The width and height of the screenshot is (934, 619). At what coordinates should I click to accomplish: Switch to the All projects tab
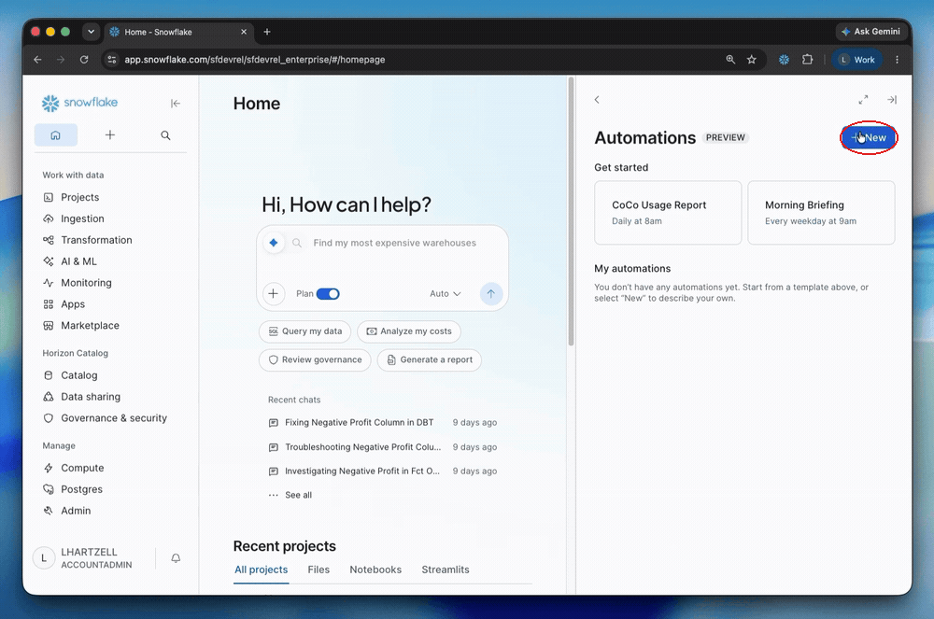click(x=261, y=570)
